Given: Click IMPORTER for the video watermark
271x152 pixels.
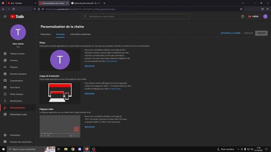Looking at the screenshot, I should [x=89, y=127].
